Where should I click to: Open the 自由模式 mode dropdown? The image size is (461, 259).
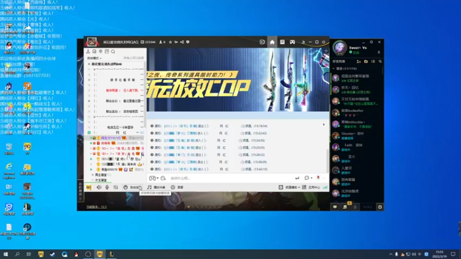[94, 58]
